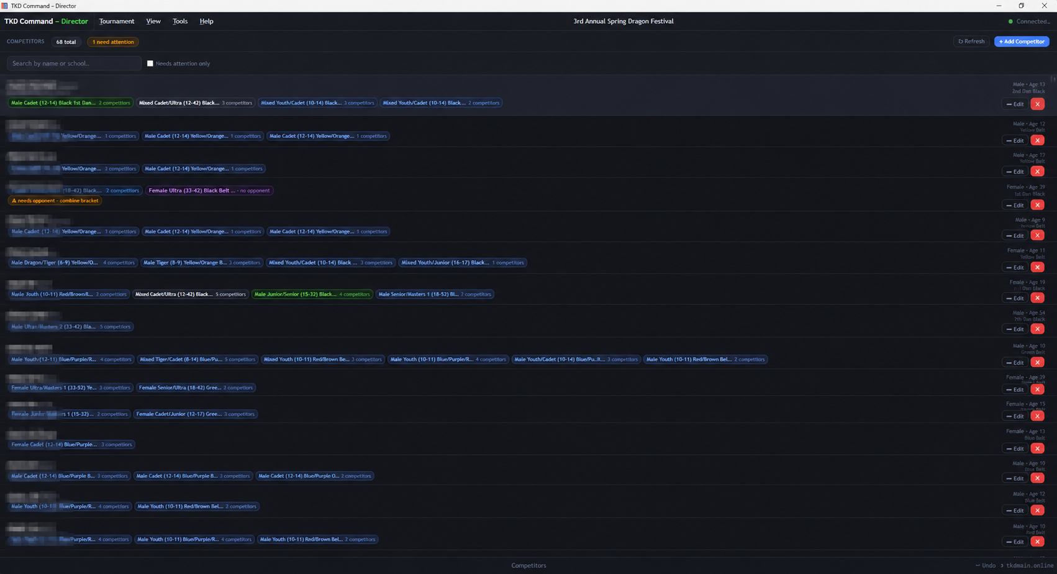Open Mixed Cadet/Ultra (12-42) Black 3 competitors chip
Screen dimensions: 1057x574
coord(196,103)
